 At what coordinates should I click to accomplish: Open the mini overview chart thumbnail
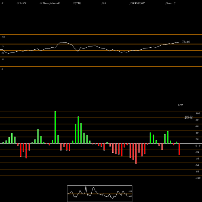point(100,194)
